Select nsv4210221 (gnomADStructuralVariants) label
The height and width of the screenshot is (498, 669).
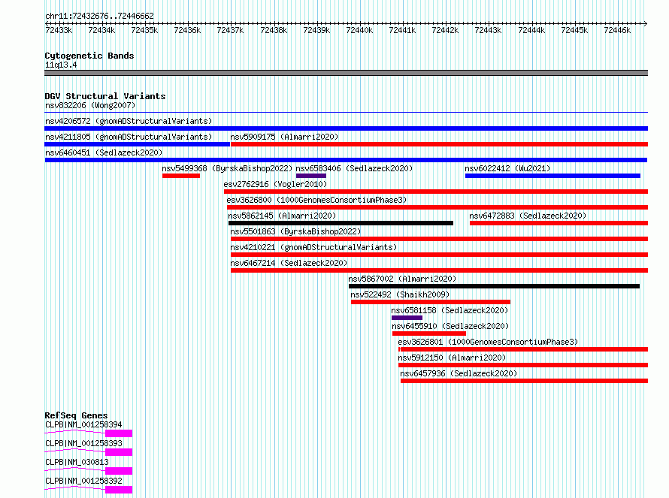[313, 247]
